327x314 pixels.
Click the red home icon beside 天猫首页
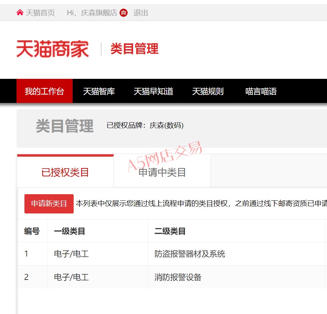point(20,12)
